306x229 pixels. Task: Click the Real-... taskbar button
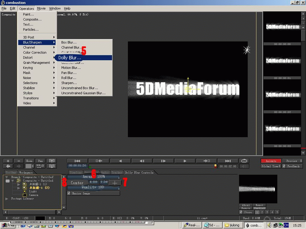tap(192, 225)
